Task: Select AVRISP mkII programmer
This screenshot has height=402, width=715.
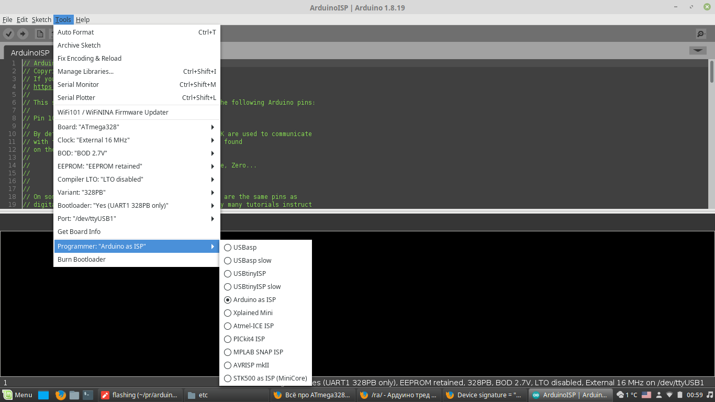Action: coord(265,365)
